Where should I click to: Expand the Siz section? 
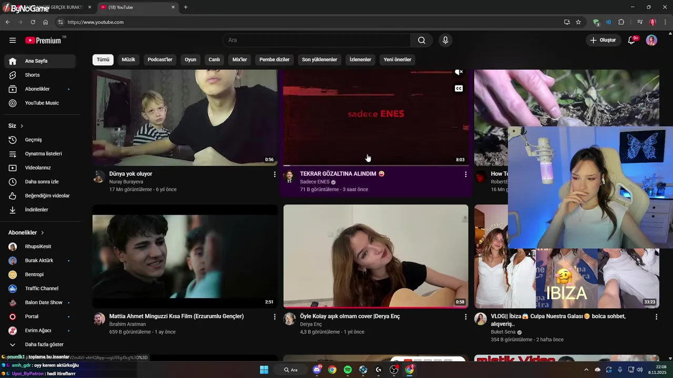[16, 126]
